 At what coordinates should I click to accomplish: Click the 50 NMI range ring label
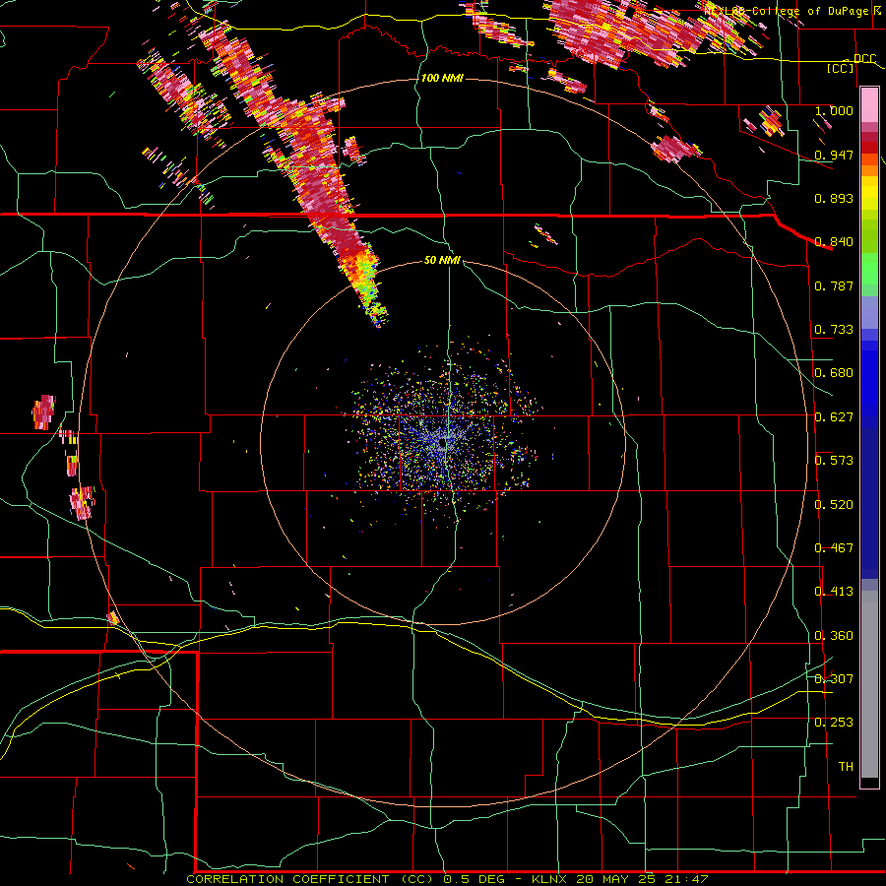tap(442, 260)
